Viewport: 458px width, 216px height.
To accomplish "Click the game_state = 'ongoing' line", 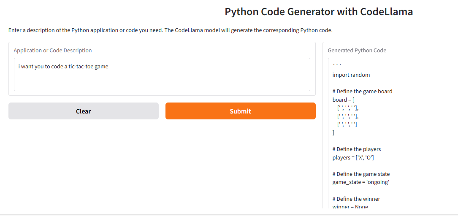I will (360, 182).
